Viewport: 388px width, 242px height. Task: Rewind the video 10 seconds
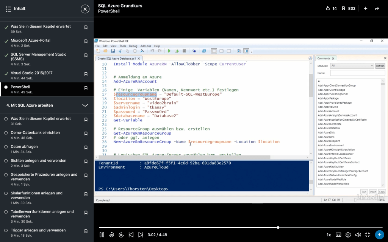point(111,235)
